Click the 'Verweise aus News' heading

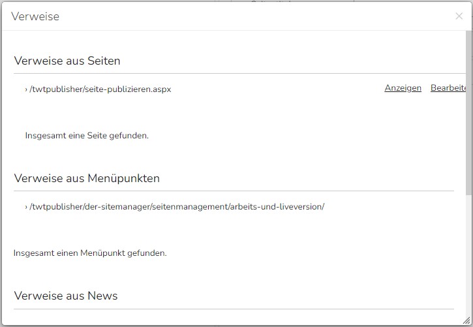coord(66,296)
